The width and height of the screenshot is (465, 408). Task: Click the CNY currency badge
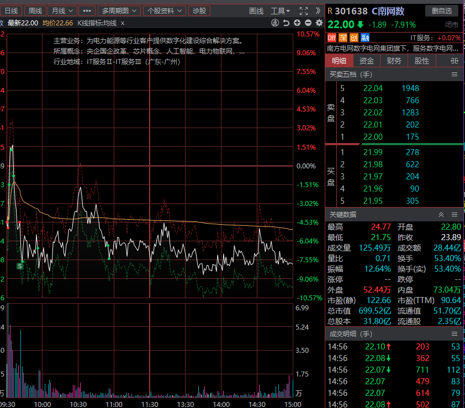click(331, 38)
